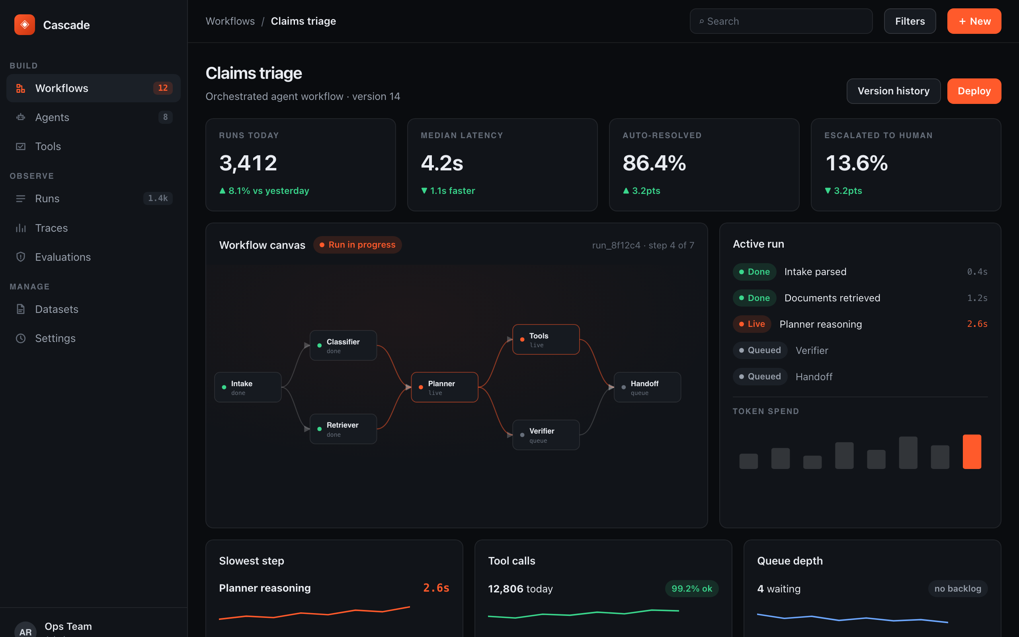
Task: Select the Retriever node on canvas
Action: point(343,429)
